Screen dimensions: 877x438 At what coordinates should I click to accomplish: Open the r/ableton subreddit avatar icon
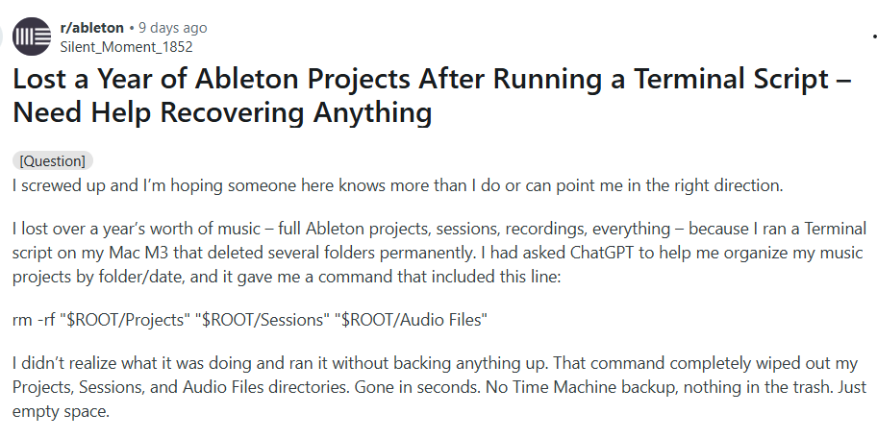[x=32, y=36]
